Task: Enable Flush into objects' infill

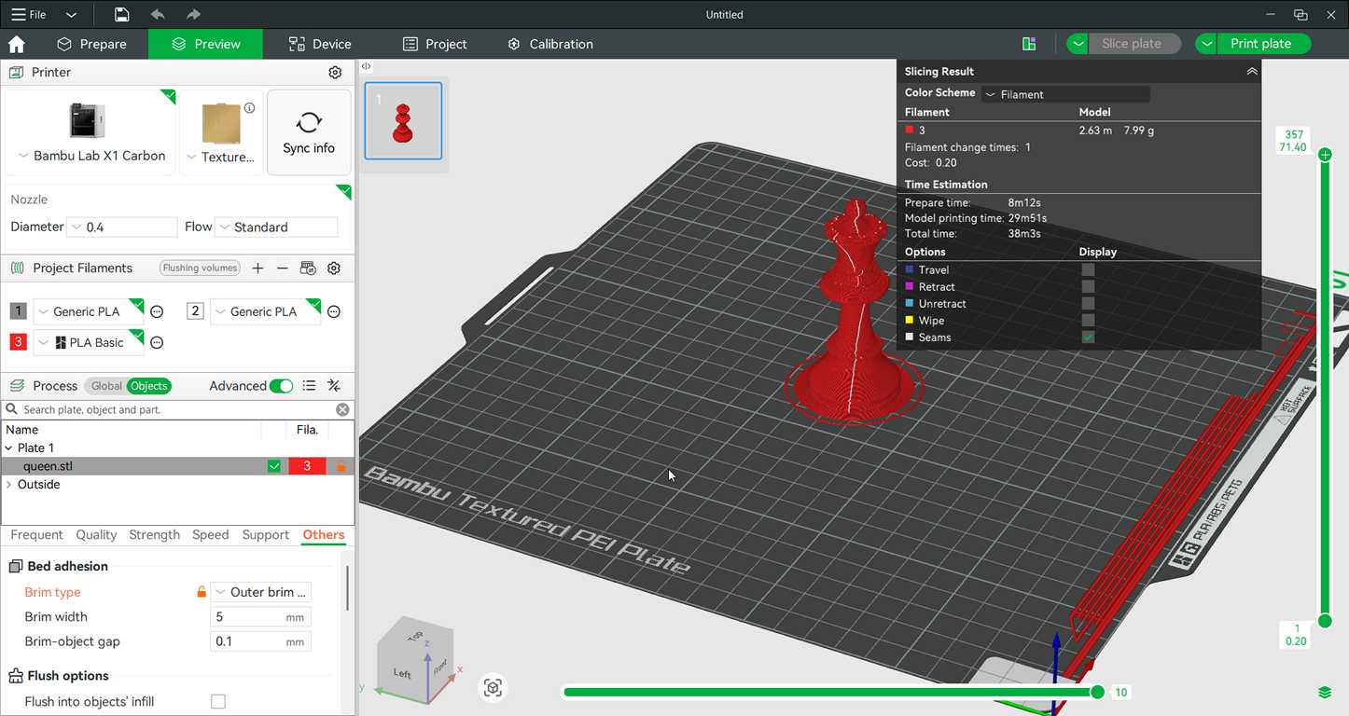Action: click(x=218, y=701)
